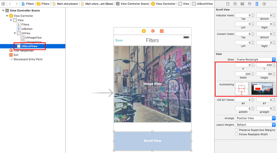Click the Content Insets Bottom stepper
This screenshot has width=277, height=153.
click(x=274, y=34)
